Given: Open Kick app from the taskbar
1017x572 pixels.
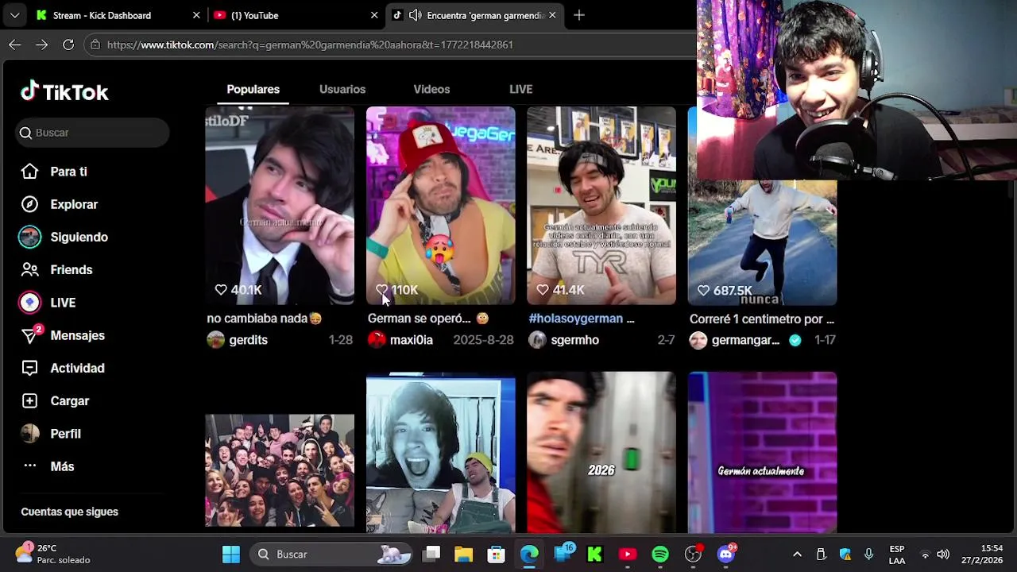Looking at the screenshot, I should pyautogui.click(x=594, y=555).
